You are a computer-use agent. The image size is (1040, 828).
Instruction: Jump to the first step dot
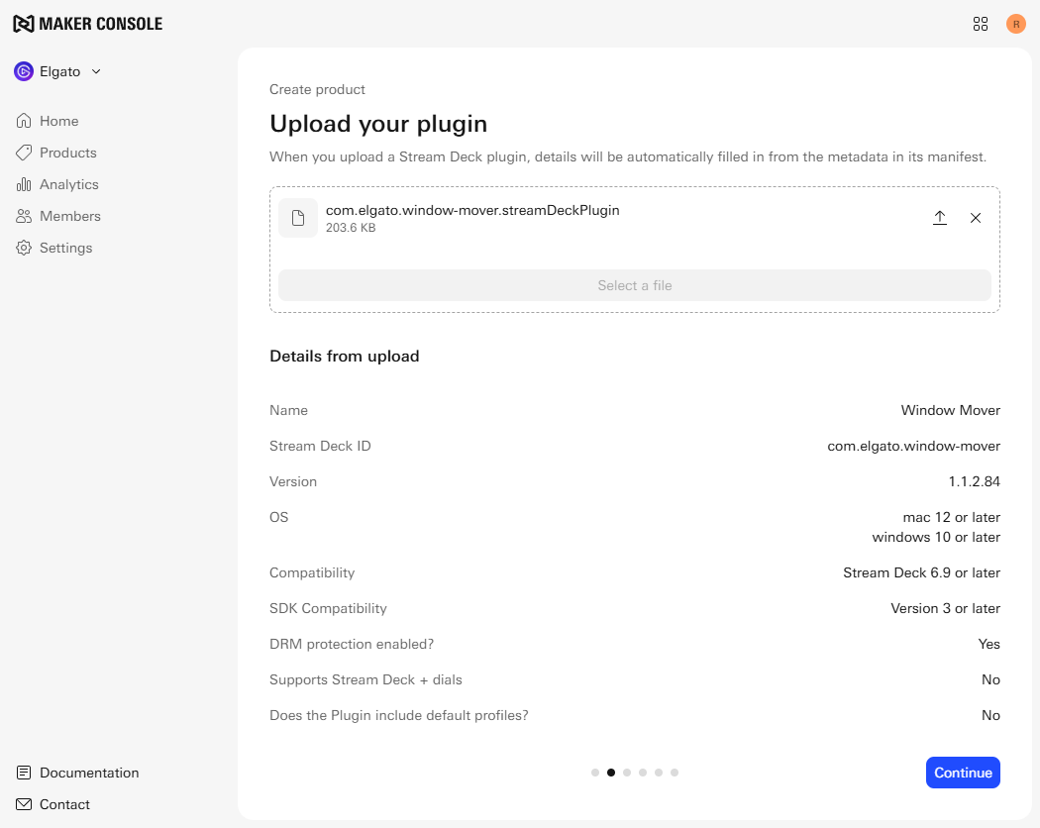coord(595,773)
